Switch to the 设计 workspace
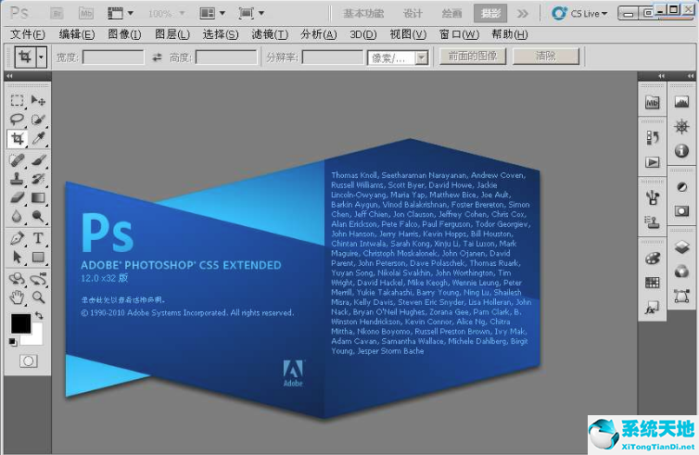Viewport: 699px width, 455px height. pos(413,13)
